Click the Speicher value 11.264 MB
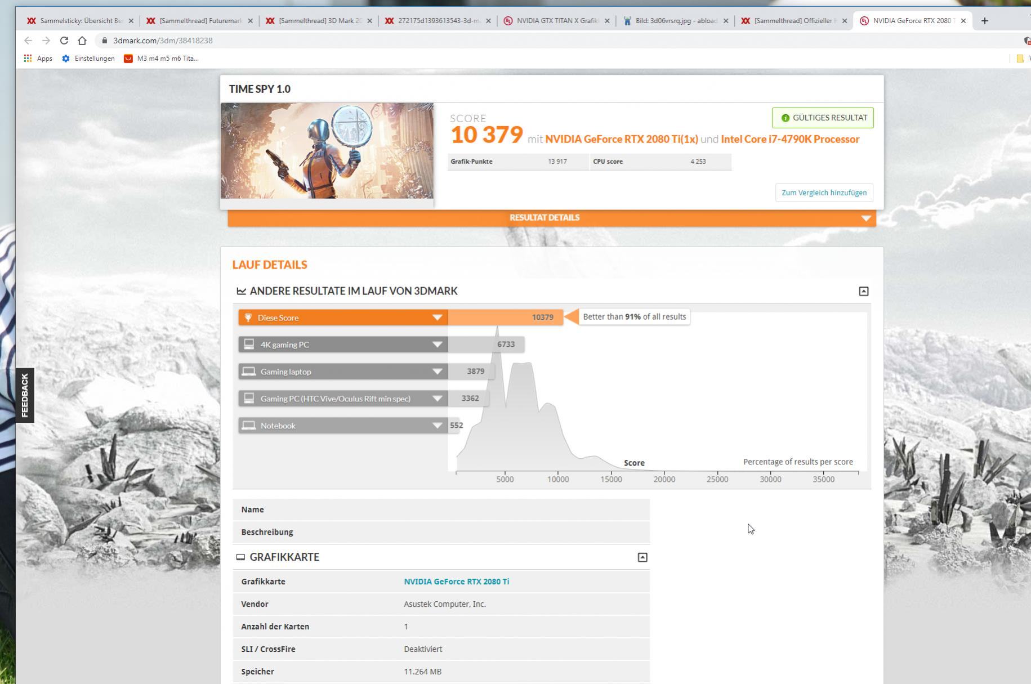 point(422,672)
